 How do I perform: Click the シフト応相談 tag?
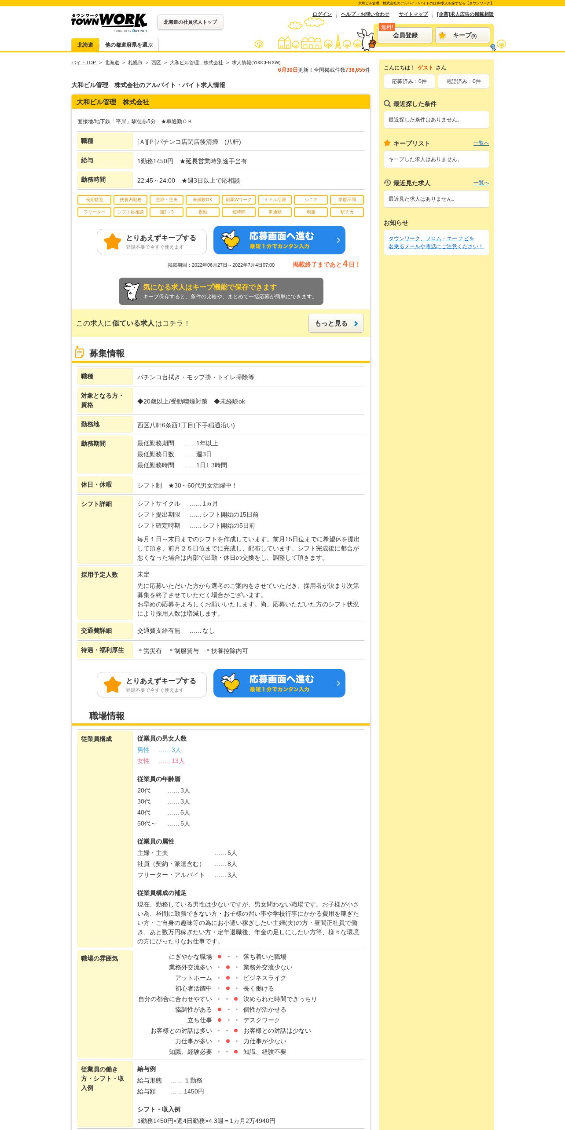tap(131, 212)
